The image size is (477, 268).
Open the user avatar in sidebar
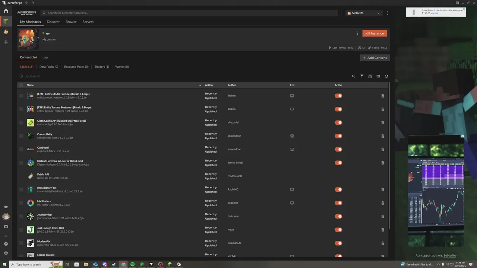click(x=6, y=216)
